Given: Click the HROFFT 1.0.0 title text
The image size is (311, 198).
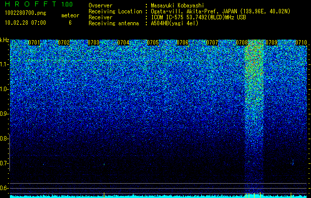Looking at the screenshot, I should pos(39,4).
